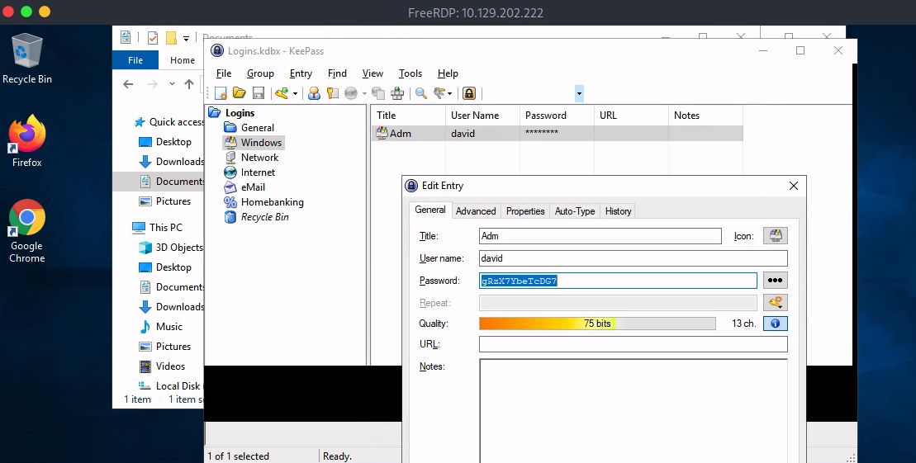Click the Save database floppy icon
916x463 pixels.
[x=259, y=92]
